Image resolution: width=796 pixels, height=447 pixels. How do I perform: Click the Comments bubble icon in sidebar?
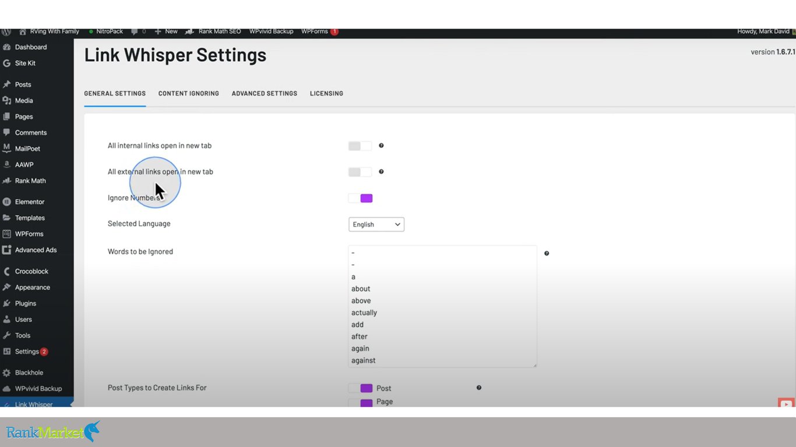(6, 133)
